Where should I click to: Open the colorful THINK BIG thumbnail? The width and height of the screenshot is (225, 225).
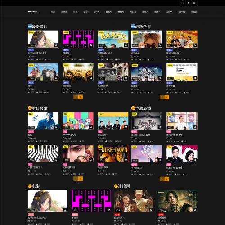click(x=78, y=121)
